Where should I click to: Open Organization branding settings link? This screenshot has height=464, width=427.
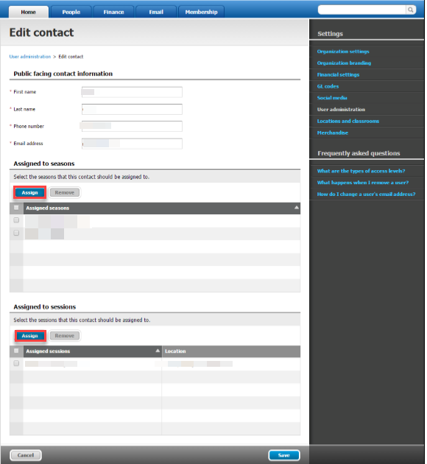pos(344,63)
